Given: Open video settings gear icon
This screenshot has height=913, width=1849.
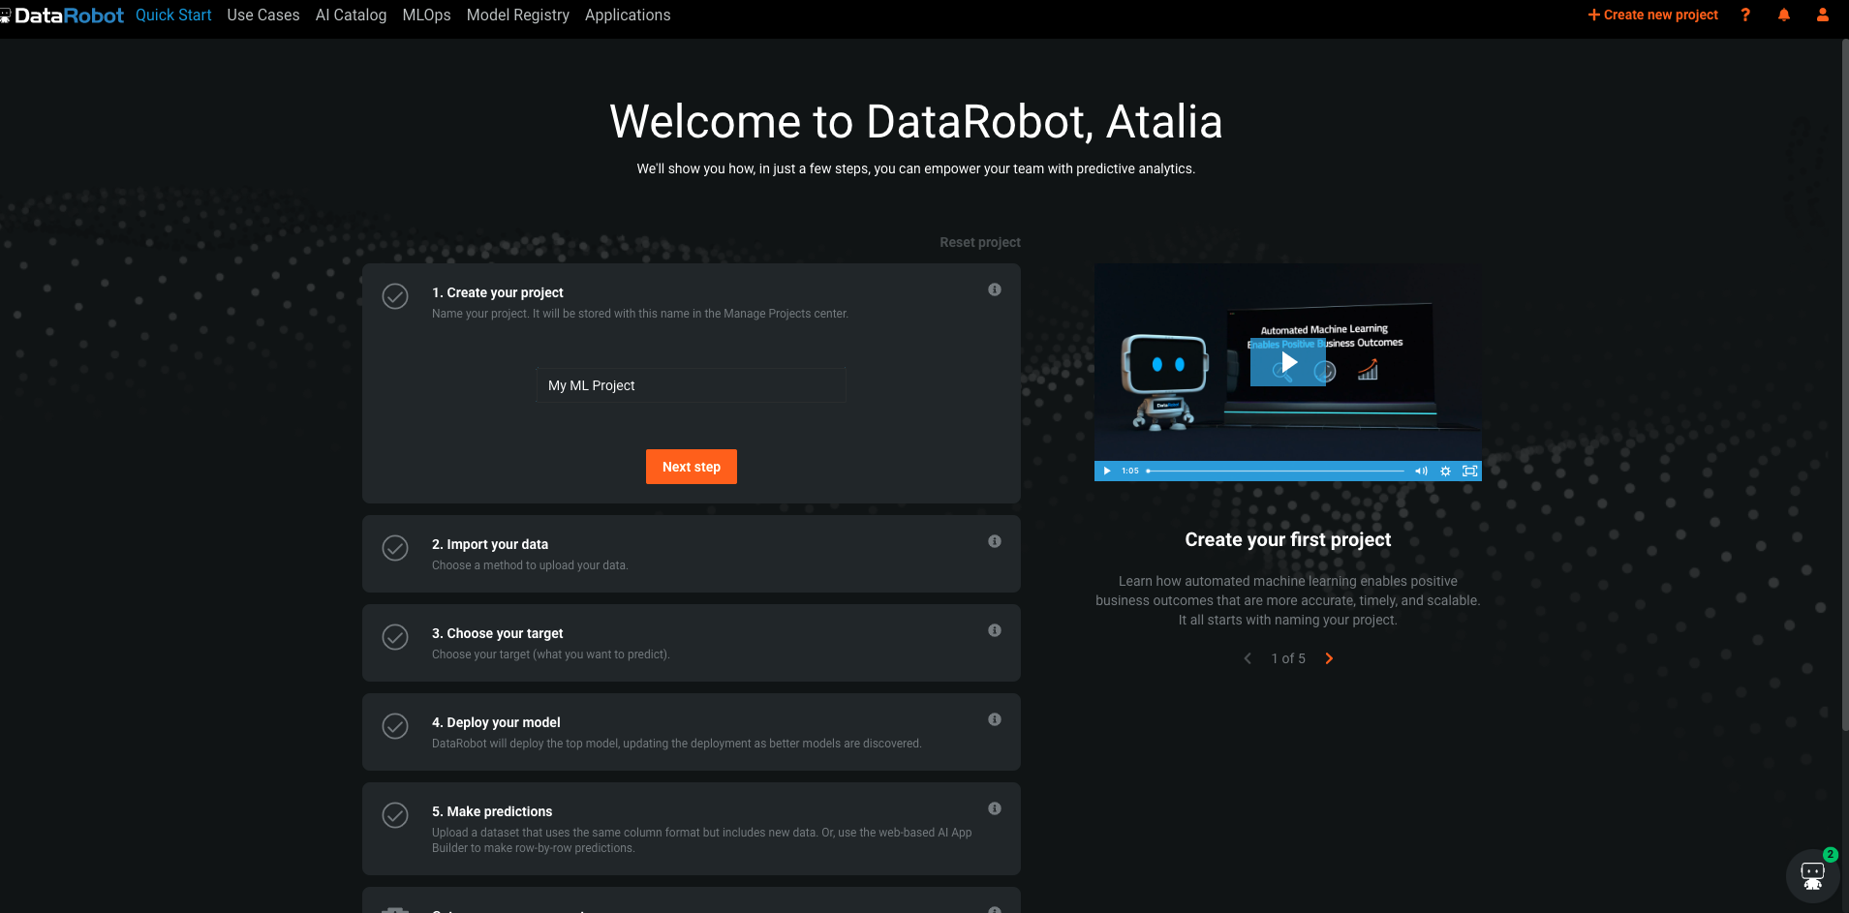Looking at the screenshot, I should point(1445,471).
